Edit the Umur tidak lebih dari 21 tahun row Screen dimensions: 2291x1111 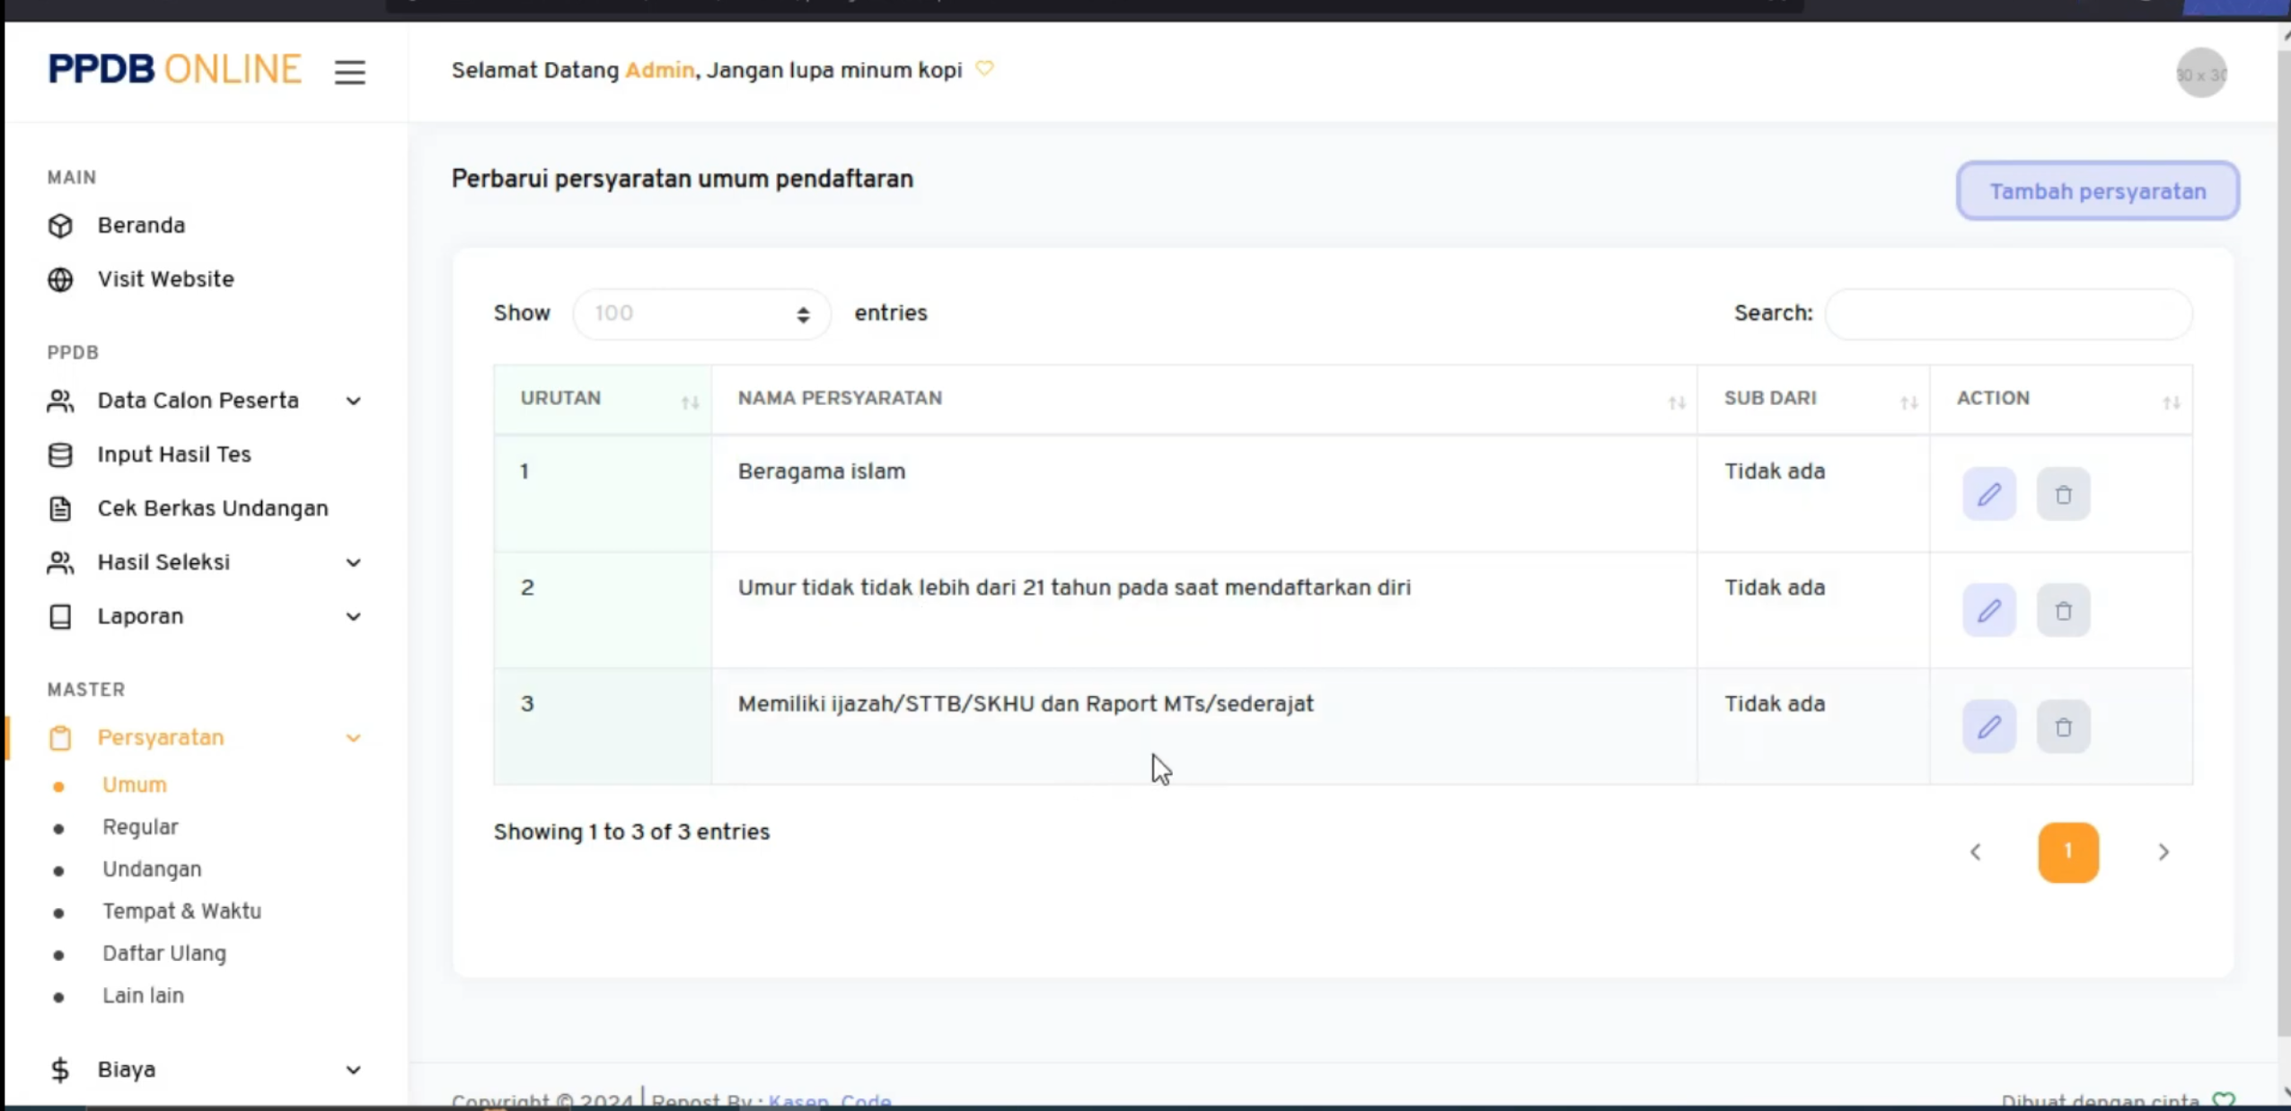click(x=1989, y=611)
